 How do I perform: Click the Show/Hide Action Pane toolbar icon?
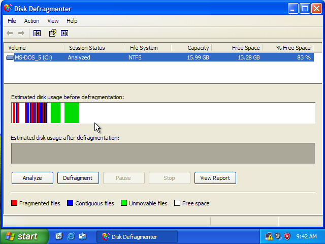click(x=64, y=33)
